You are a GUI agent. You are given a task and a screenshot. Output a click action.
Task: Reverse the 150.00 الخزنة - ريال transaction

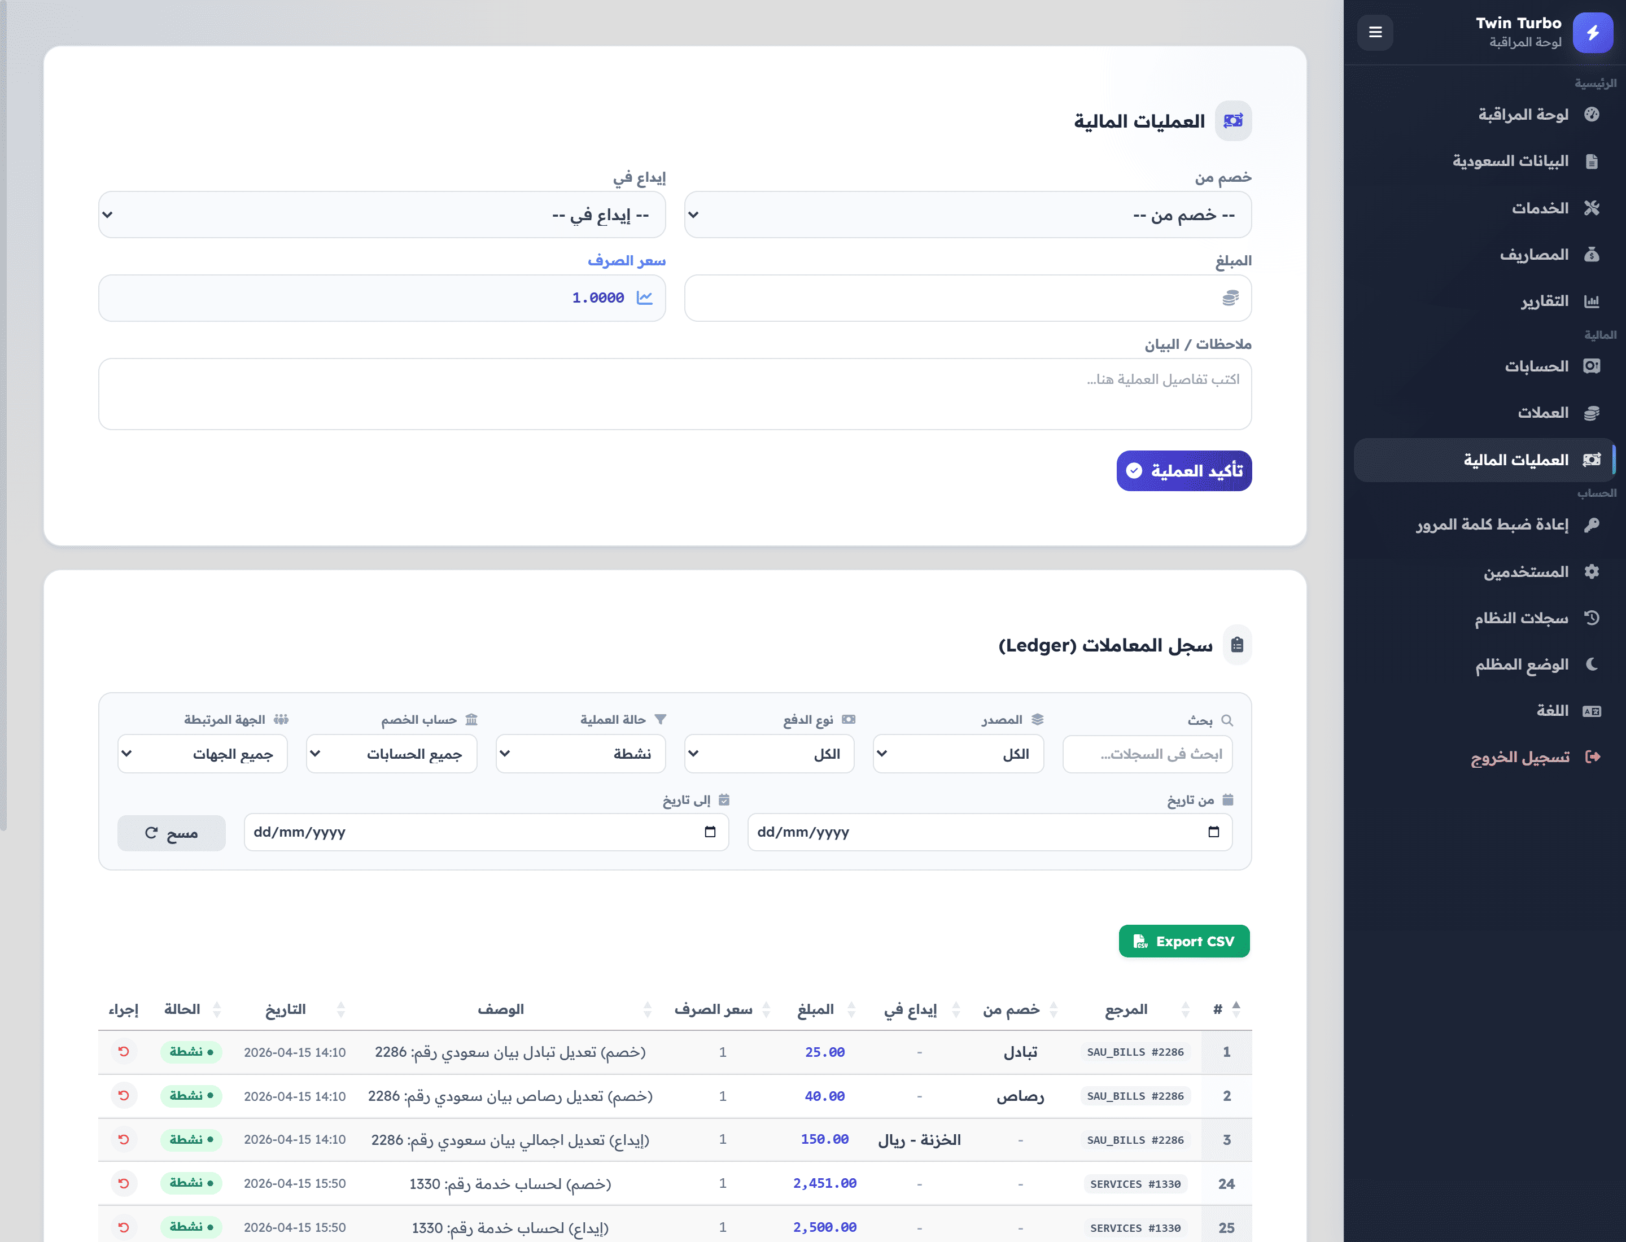pos(124,1140)
